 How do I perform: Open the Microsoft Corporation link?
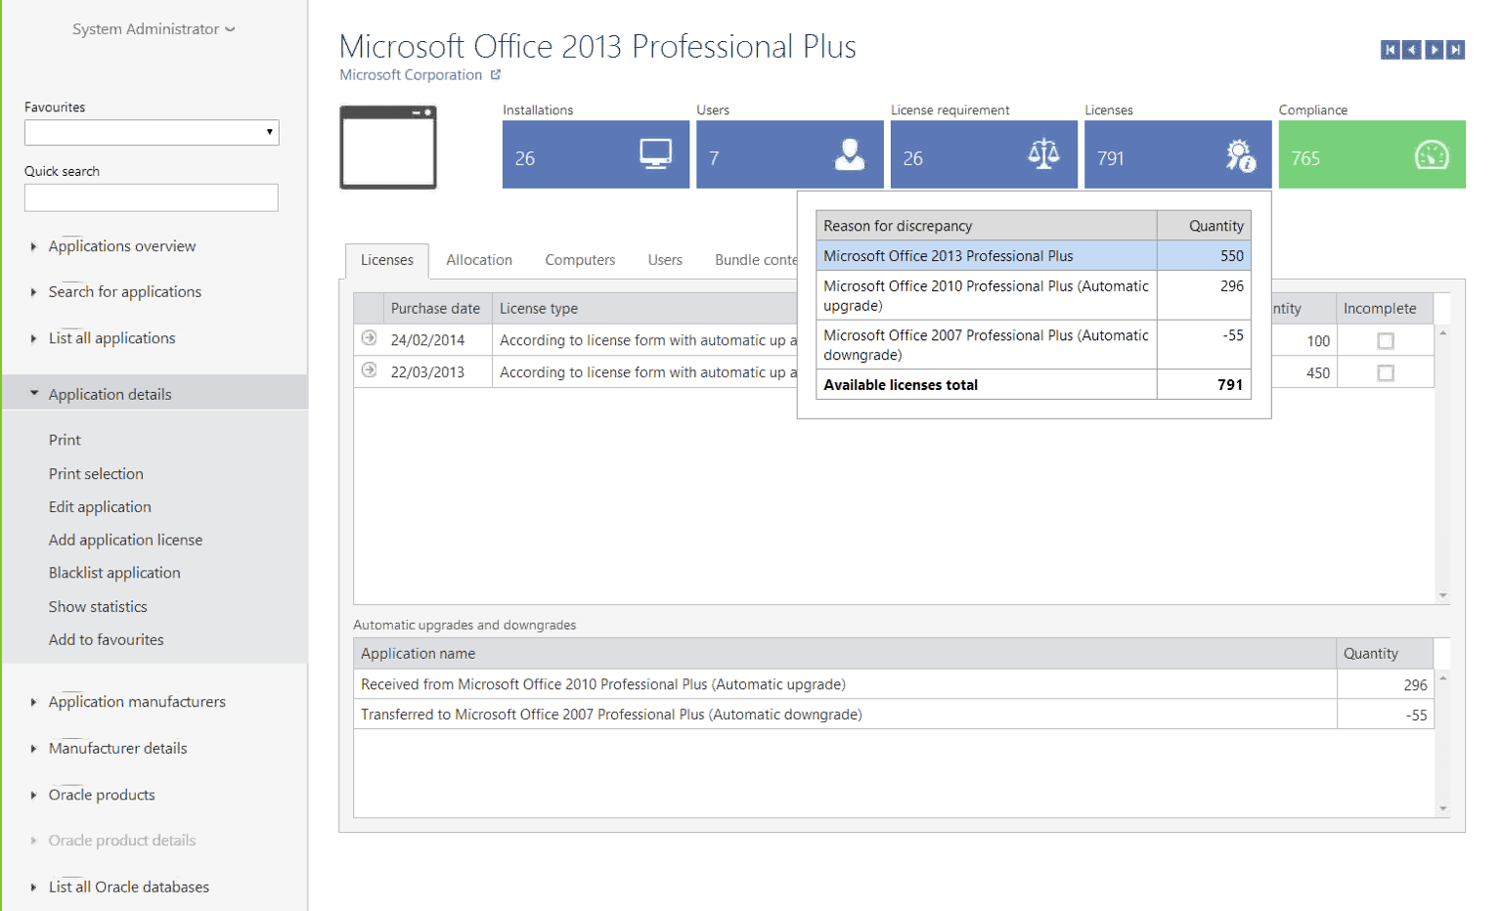pyautogui.click(x=411, y=74)
